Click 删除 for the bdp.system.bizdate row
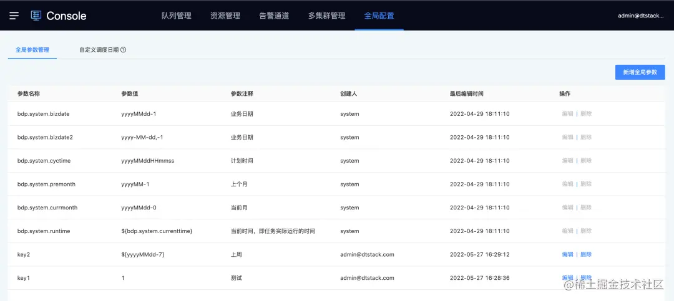 tap(586, 114)
